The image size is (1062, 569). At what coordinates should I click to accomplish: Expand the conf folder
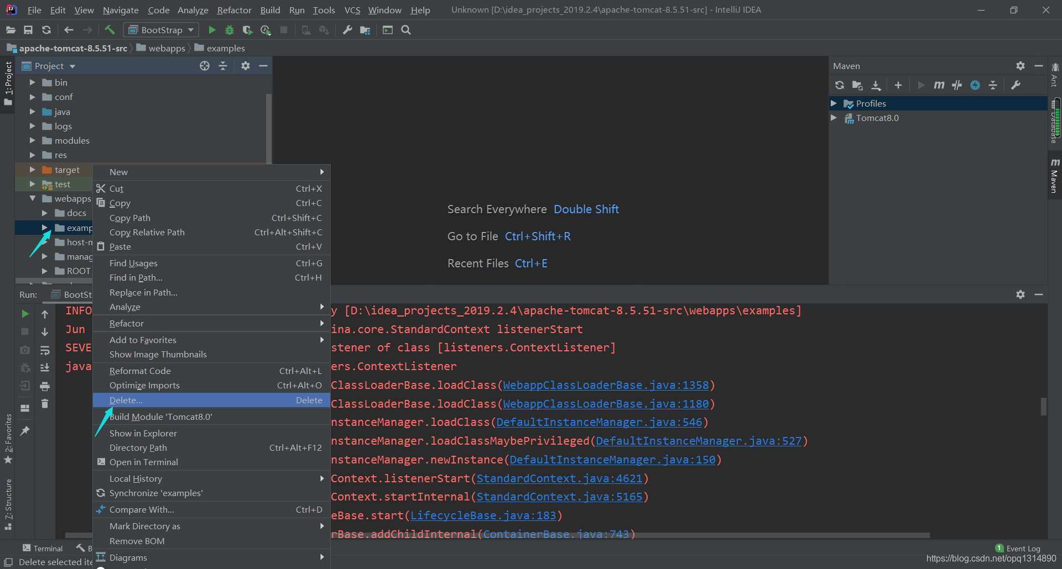[32, 97]
